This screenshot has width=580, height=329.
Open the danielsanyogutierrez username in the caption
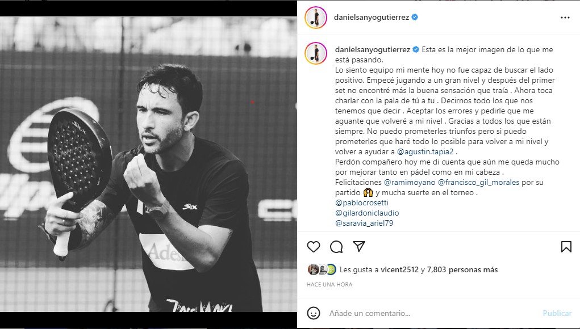(373, 49)
